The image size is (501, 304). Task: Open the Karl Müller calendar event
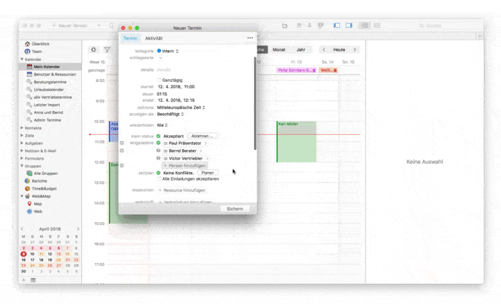296,142
